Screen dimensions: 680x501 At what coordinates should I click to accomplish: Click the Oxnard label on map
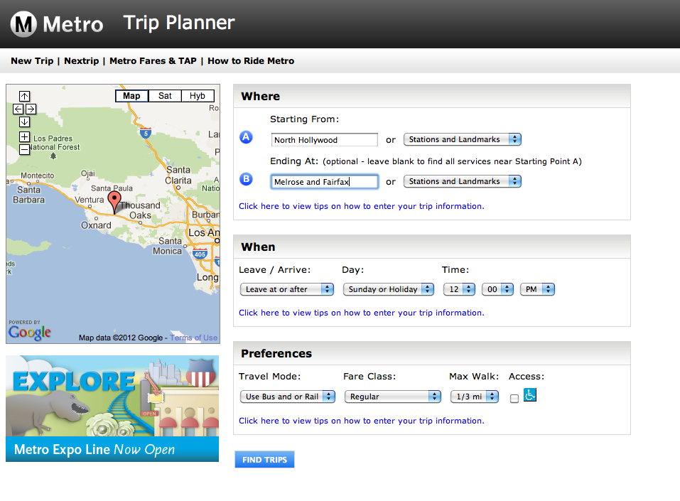[96, 225]
